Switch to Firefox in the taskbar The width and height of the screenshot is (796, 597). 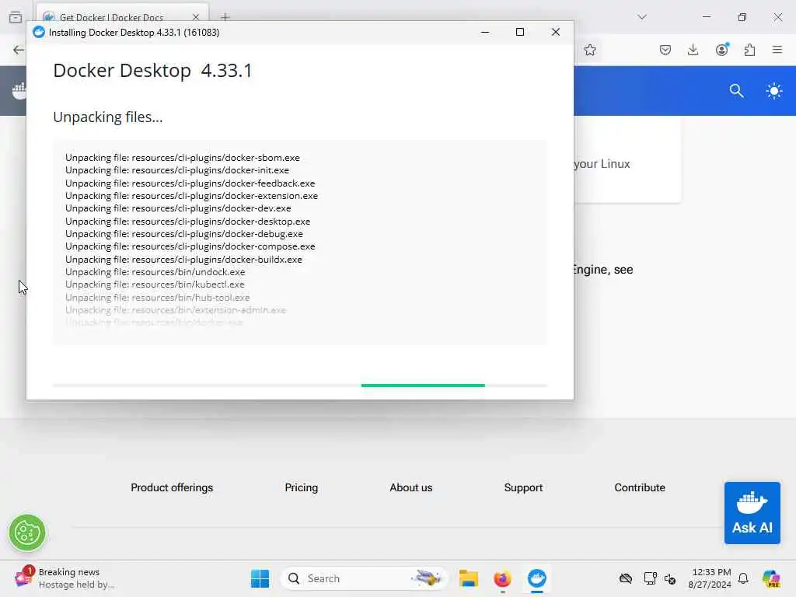[x=502, y=578]
